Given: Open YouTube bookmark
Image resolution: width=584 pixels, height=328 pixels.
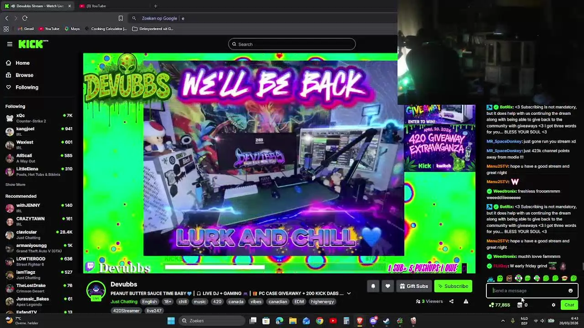Looking at the screenshot, I should [x=49, y=29].
